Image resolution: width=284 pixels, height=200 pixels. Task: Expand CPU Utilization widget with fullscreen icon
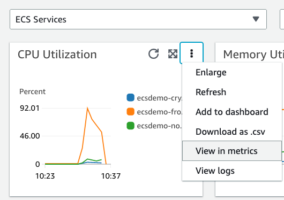173,53
